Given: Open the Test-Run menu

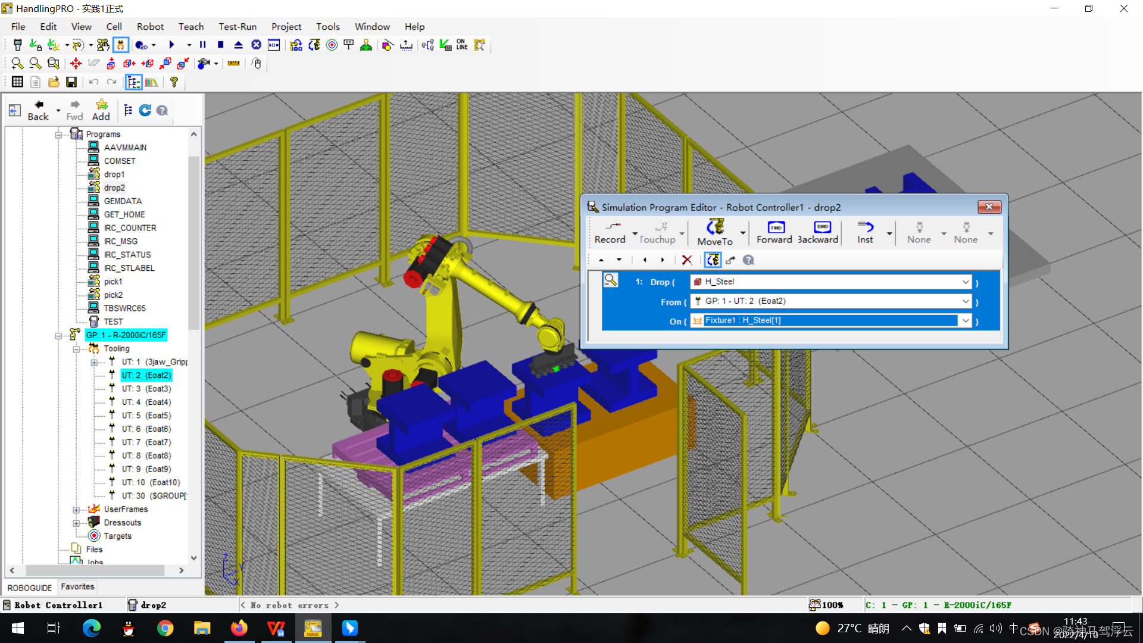Looking at the screenshot, I should [238, 27].
